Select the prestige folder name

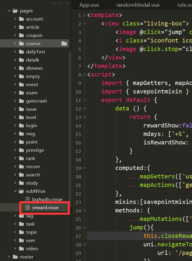(35, 150)
